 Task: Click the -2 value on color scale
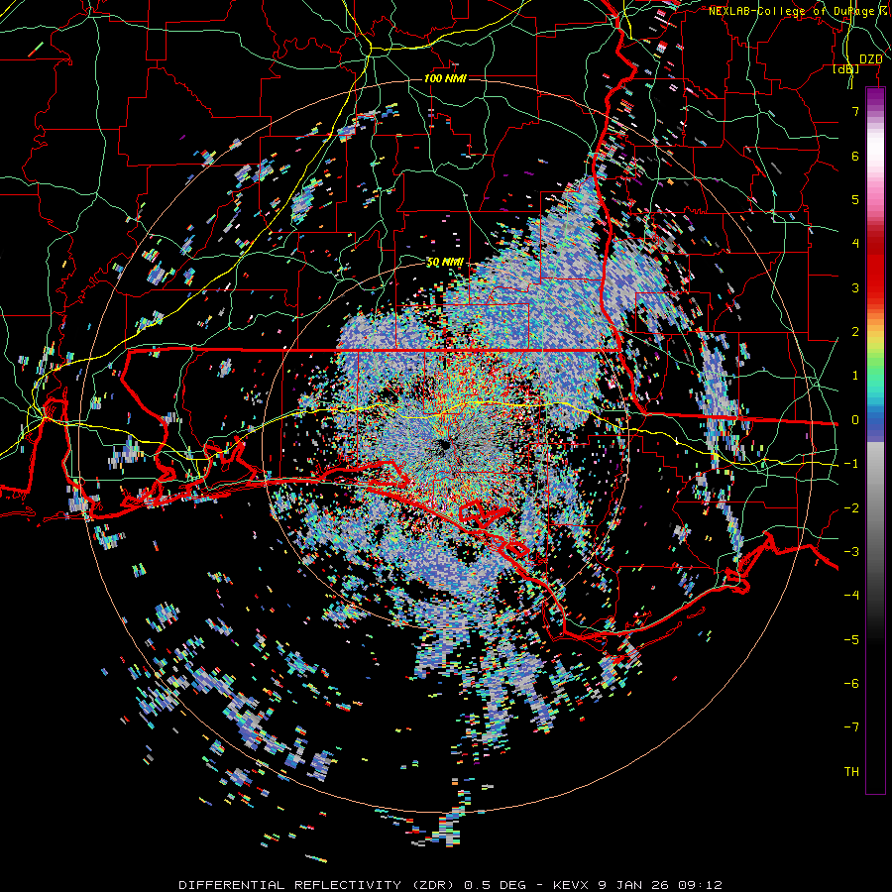pyautogui.click(x=851, y=508)
